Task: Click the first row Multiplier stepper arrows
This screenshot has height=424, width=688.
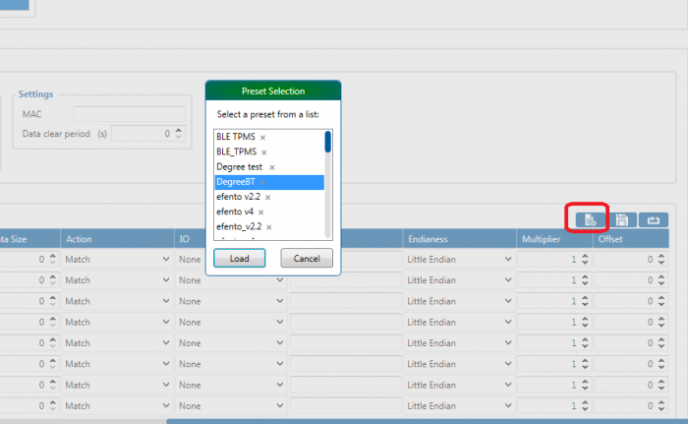Action: click(x=584, y=260)
